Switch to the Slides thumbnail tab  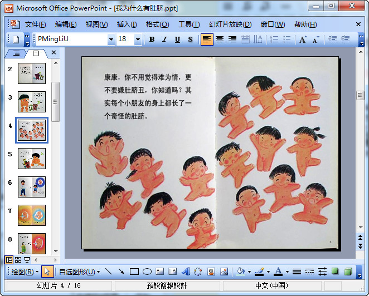[x=36, y=53]
